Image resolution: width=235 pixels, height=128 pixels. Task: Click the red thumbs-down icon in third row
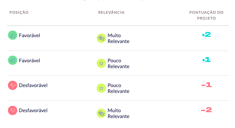point(12,85)
